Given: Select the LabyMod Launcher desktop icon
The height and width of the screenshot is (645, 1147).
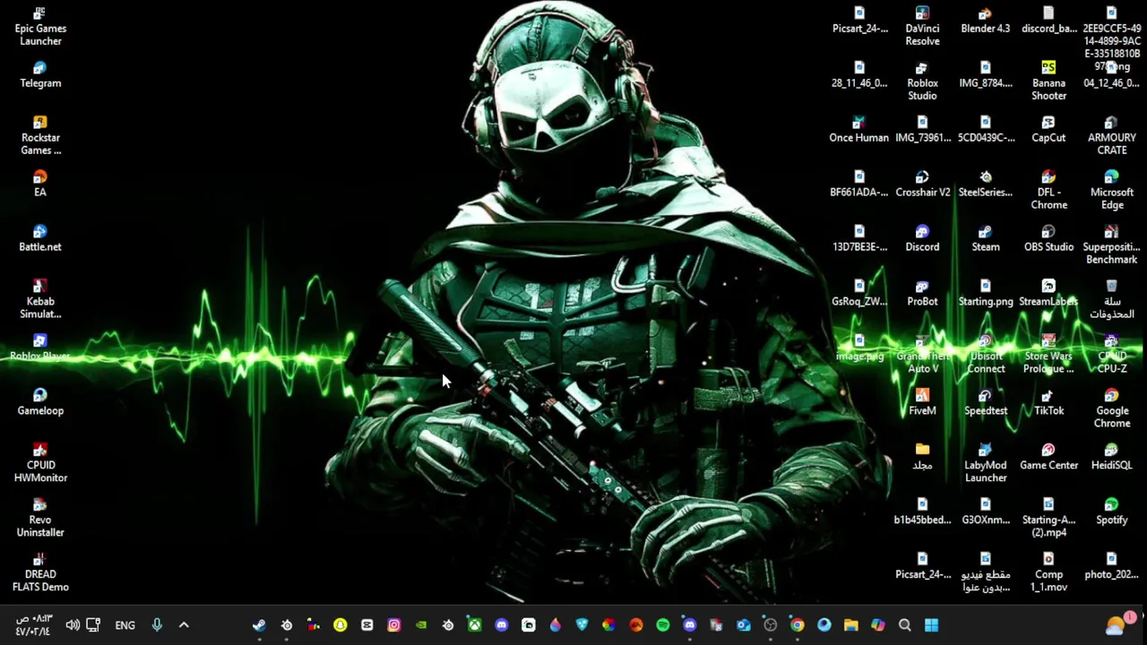Looking at the screenshot, I should (986, 463).
